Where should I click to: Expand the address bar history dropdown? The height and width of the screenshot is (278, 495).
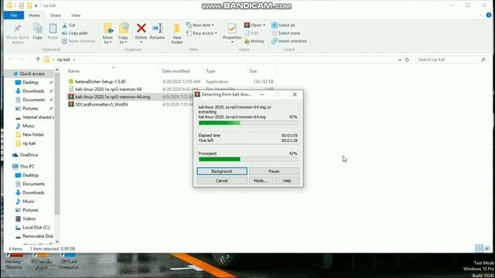(400, 59)
